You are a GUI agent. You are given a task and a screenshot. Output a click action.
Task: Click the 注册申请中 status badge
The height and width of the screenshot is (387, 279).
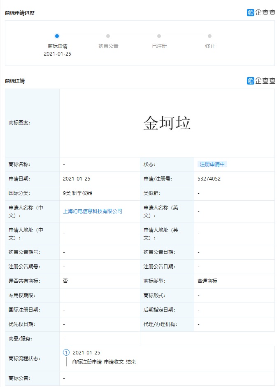212,164
